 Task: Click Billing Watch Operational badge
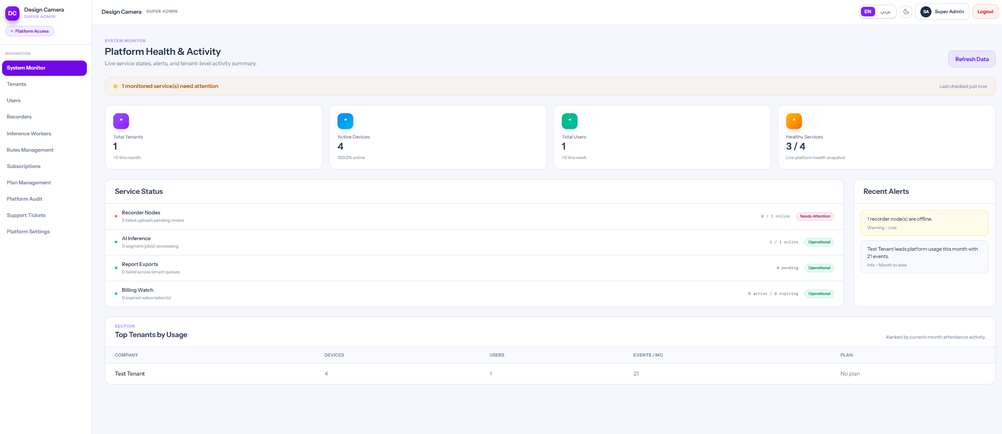[x=819, y=294]
